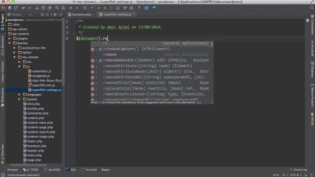Viewport: 315px width, 177px height.
Task: Open the Maven Projects side panel
Action: (x=312, y=95)
